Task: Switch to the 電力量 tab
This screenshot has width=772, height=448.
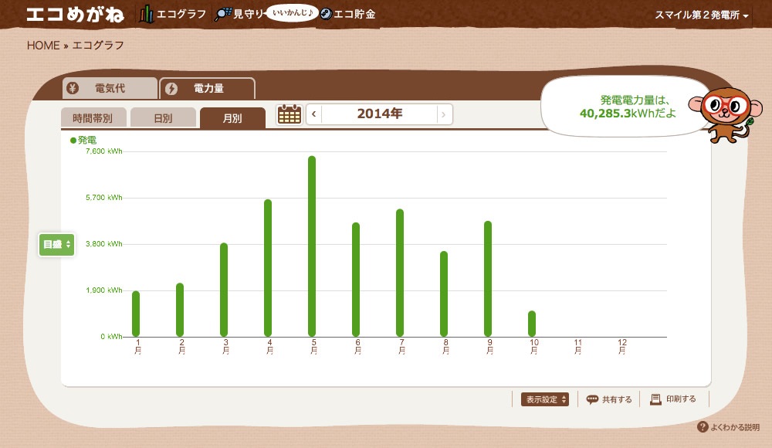Action: 207,88
